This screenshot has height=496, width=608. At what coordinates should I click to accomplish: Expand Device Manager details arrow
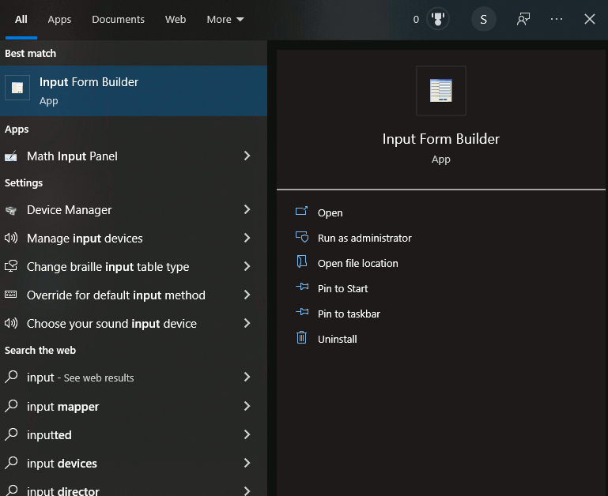coord(247,209)
